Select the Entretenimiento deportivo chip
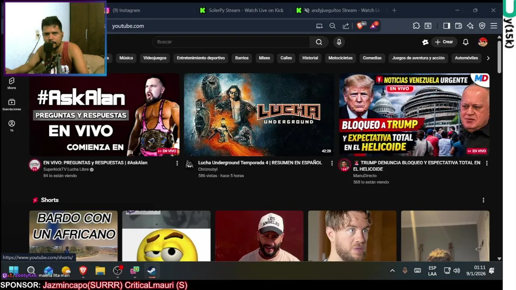 201,58
